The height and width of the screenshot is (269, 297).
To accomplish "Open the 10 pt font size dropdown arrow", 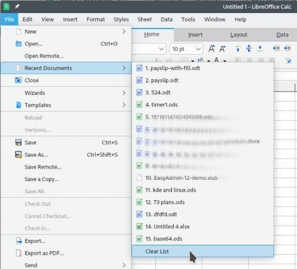I will click(x=198, y=49).
